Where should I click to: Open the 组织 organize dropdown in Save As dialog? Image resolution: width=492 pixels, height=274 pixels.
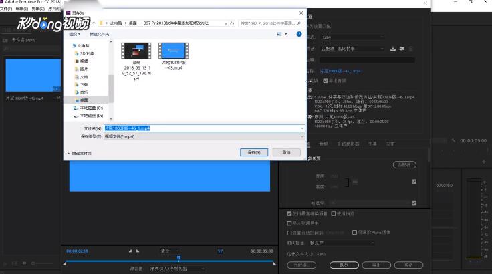coord(75,34)
